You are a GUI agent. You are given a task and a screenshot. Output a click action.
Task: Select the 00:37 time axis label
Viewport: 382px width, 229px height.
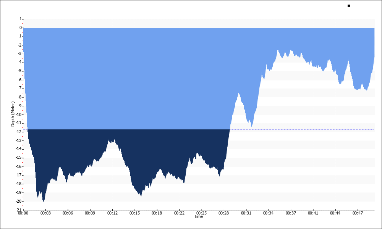(x=291, y=213)
